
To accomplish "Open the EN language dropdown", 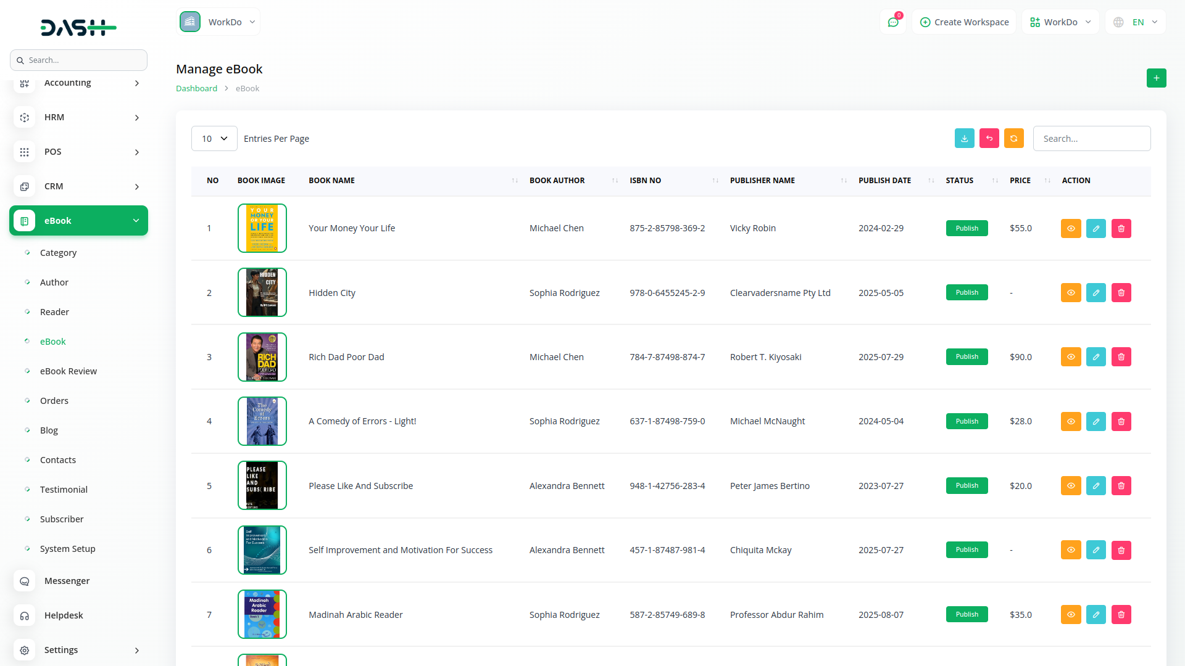I will point(1136,22).
